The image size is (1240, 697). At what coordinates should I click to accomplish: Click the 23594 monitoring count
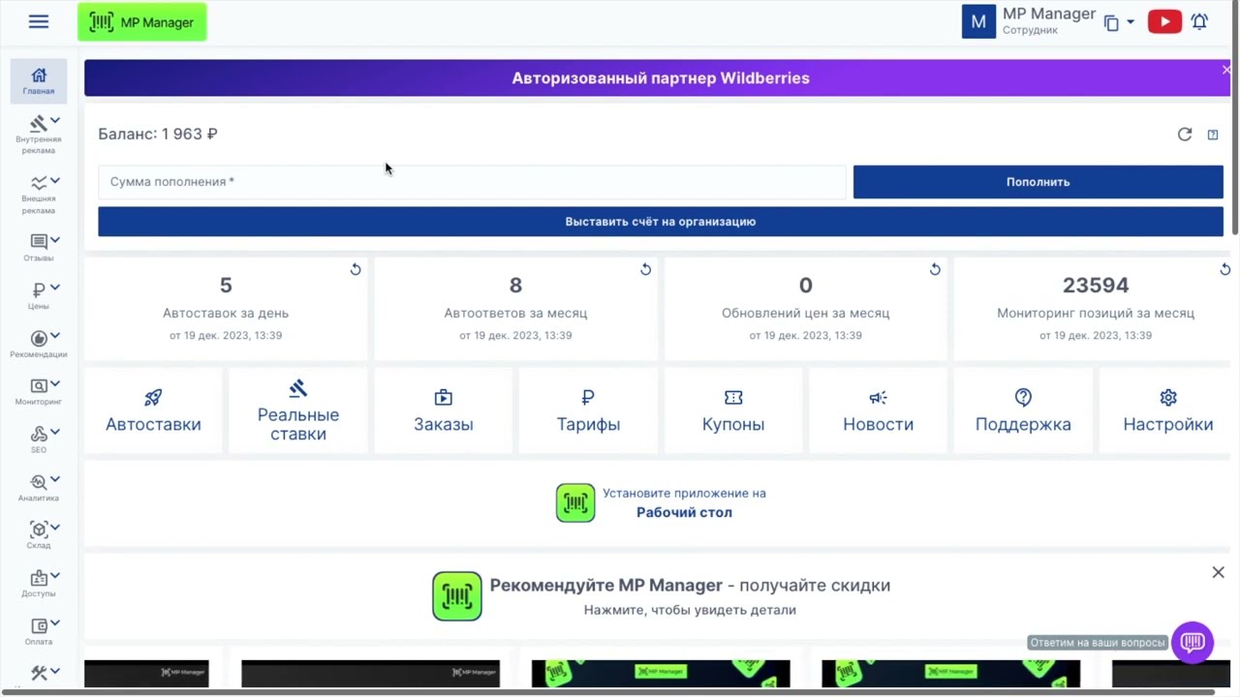(1096, 286)
